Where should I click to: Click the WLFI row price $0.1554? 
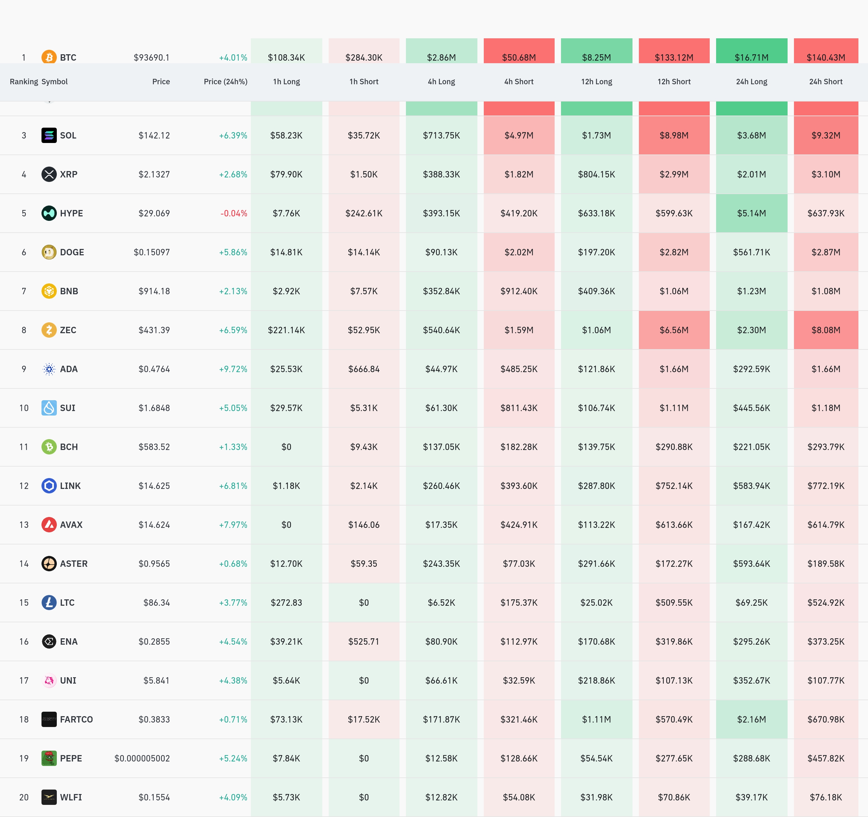click(154, 797)
